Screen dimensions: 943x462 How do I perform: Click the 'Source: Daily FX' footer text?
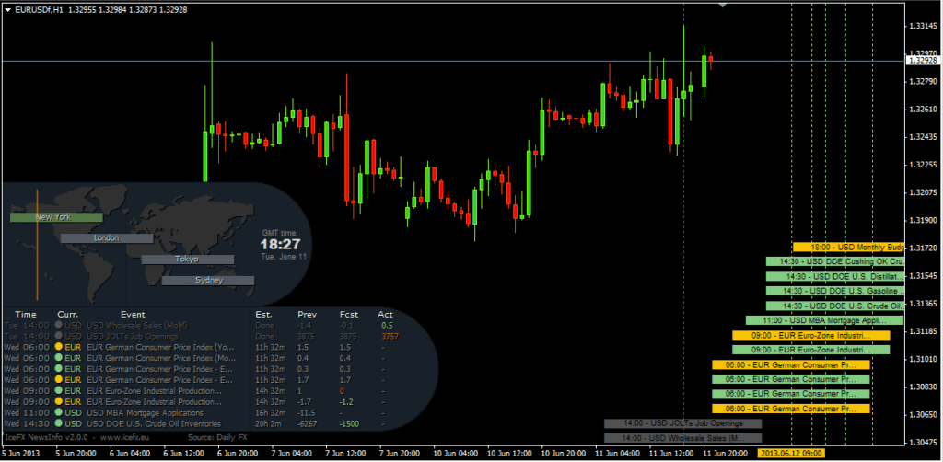click(x=219, y=437)
